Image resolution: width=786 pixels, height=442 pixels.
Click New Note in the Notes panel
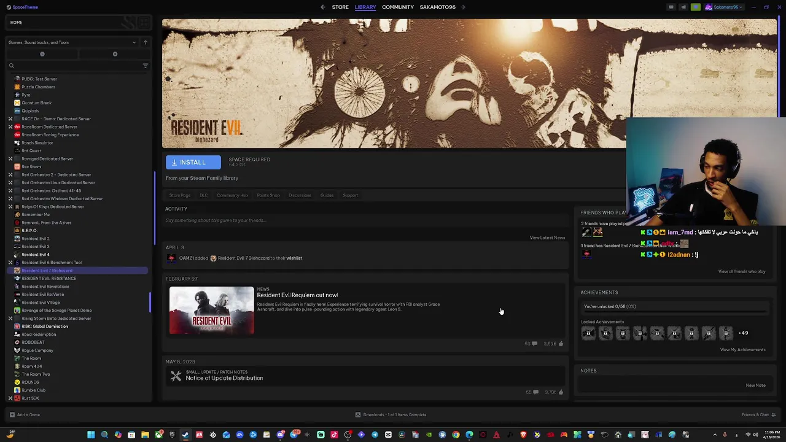tap(755, 386)
